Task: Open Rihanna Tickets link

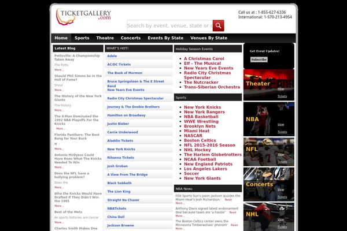Action: 121,158
